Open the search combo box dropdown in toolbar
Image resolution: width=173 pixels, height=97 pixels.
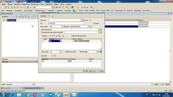[52, 7]
